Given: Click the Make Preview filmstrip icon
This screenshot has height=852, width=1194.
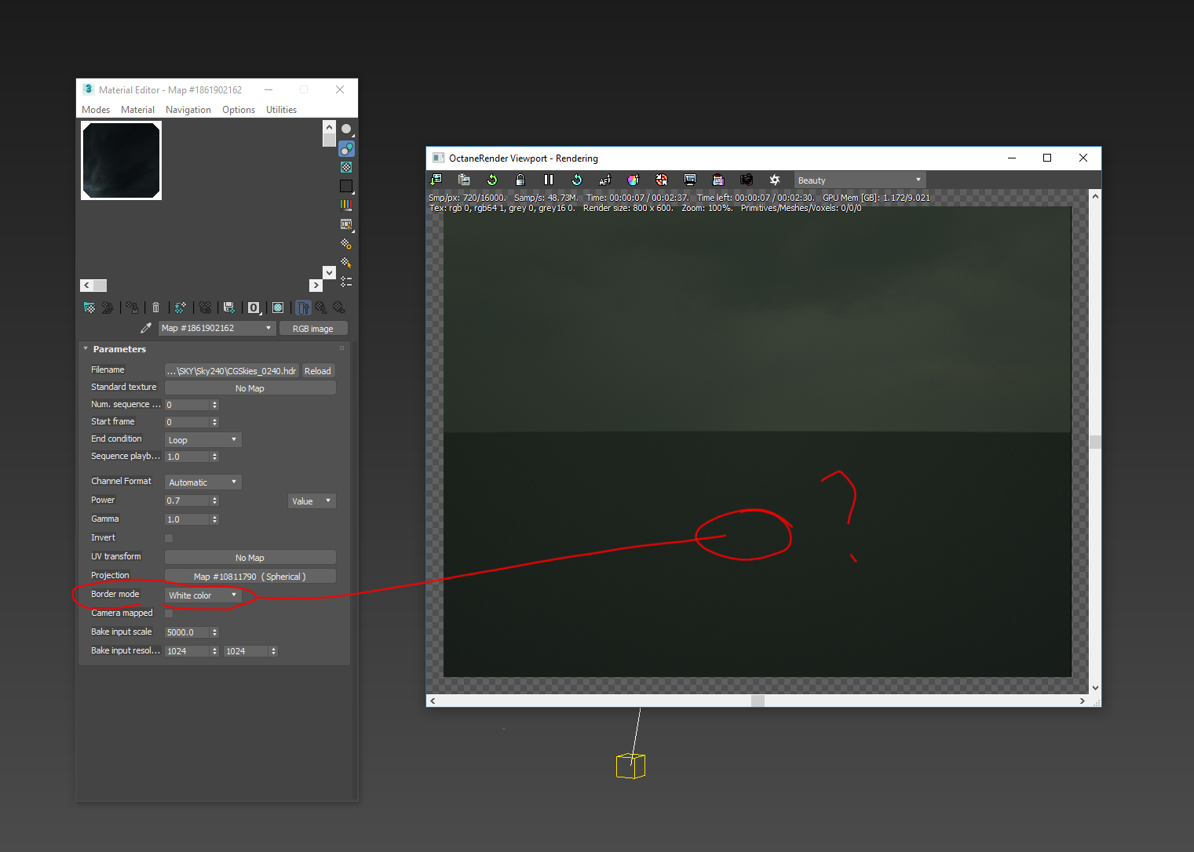Looking at the screenshot, I should (x=346, y=224).
